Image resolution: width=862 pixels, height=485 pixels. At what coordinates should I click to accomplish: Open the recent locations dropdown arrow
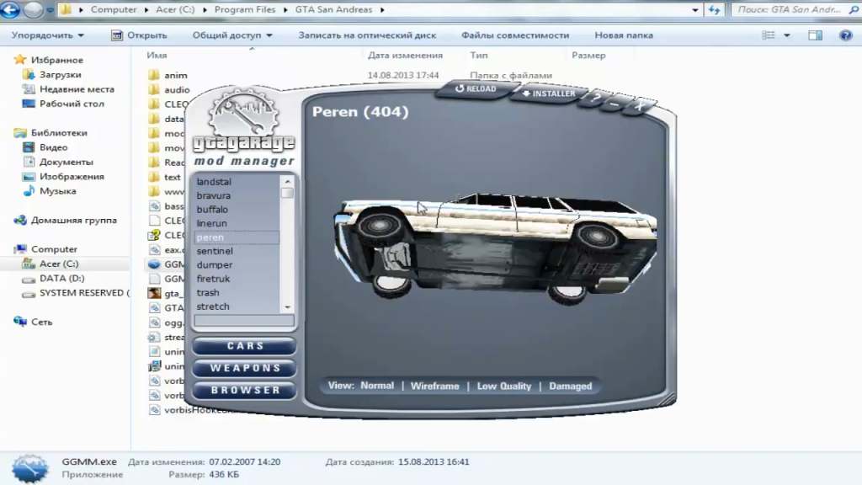50,10
